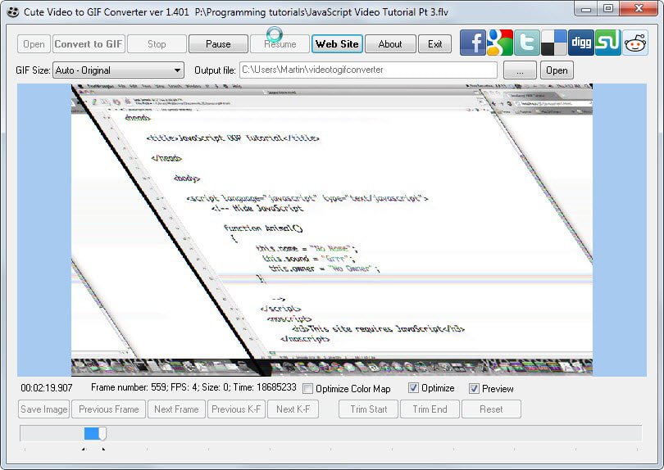This screenshot has height=470, width=664.
Task: Click the Open video button
Action: (34, 44)
